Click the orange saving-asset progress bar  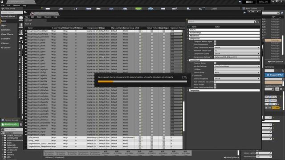pos(106,82)
